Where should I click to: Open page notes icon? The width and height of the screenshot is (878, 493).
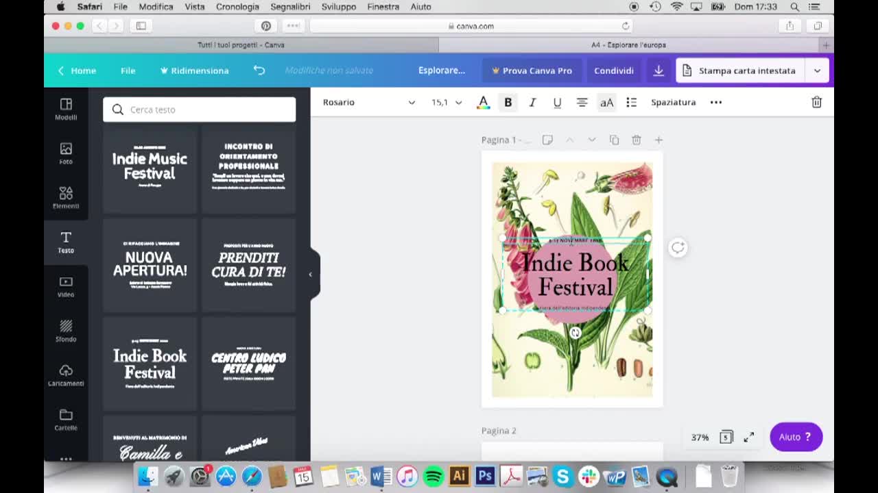(547, 140)
